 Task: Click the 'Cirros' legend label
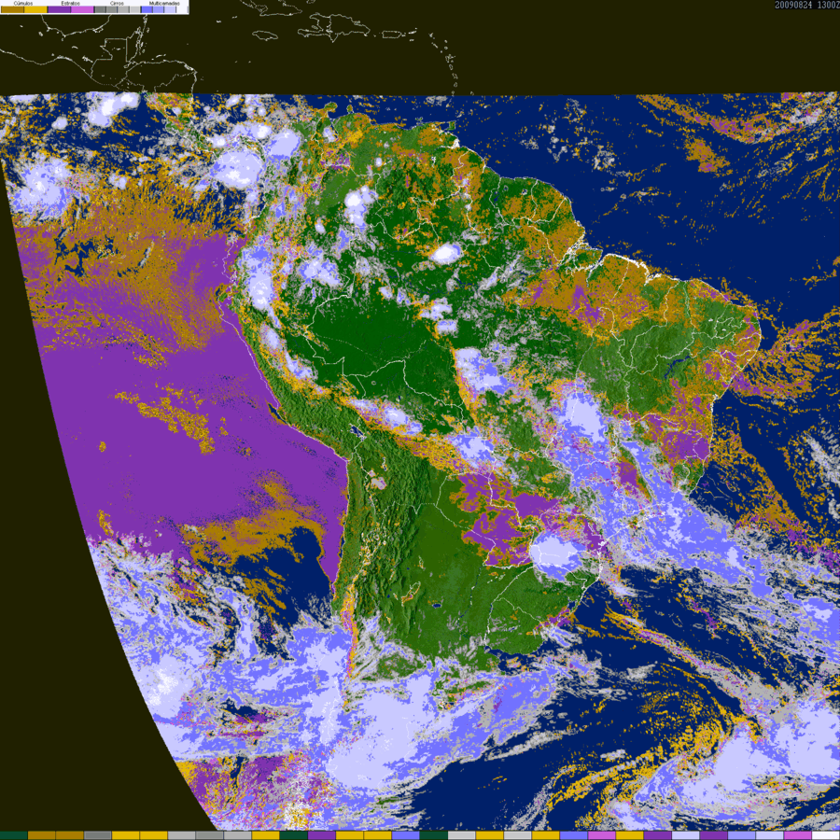(x=117, y=3)
